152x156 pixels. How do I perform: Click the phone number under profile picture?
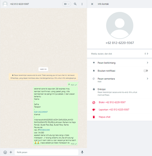(x=120, y=43)
